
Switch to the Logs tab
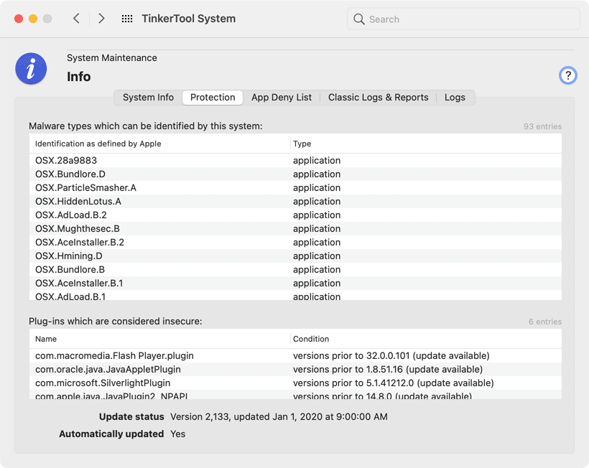[455, 98]
